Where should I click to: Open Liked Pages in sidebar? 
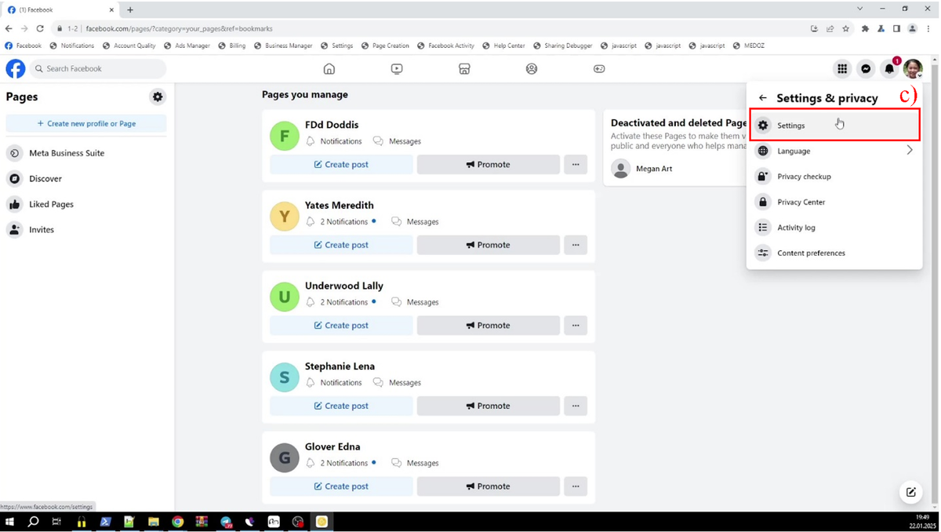click(x=86, y=204)
